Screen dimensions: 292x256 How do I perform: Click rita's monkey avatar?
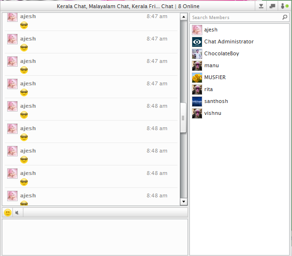click(197, 90)
